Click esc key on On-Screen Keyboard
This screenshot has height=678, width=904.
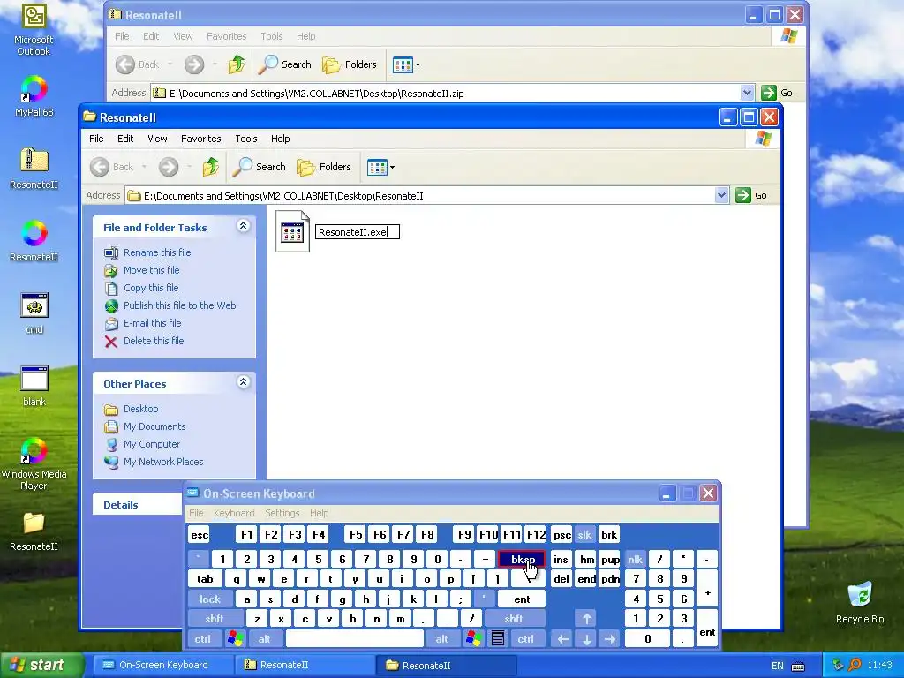tap(200, 535)
